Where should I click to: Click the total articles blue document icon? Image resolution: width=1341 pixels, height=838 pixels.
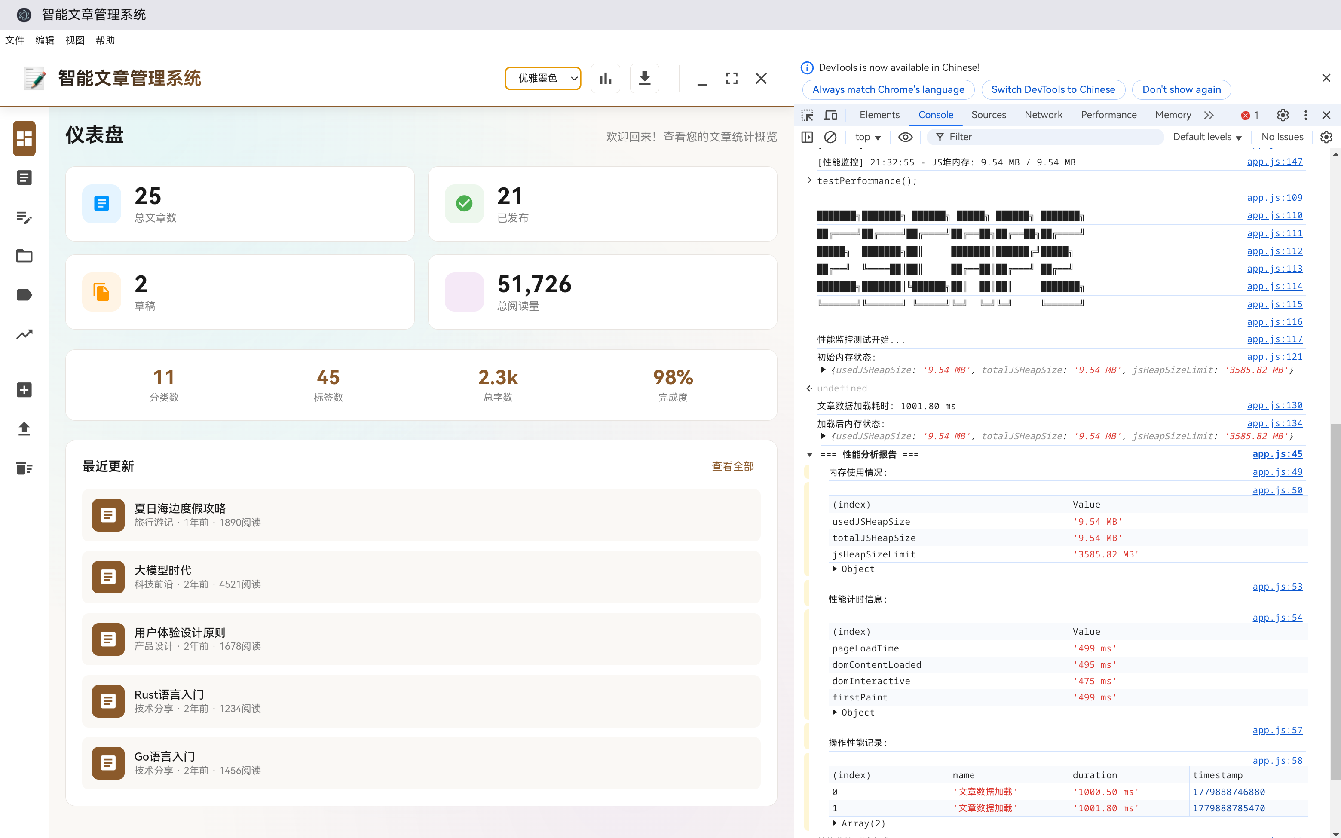click(101, 203)
